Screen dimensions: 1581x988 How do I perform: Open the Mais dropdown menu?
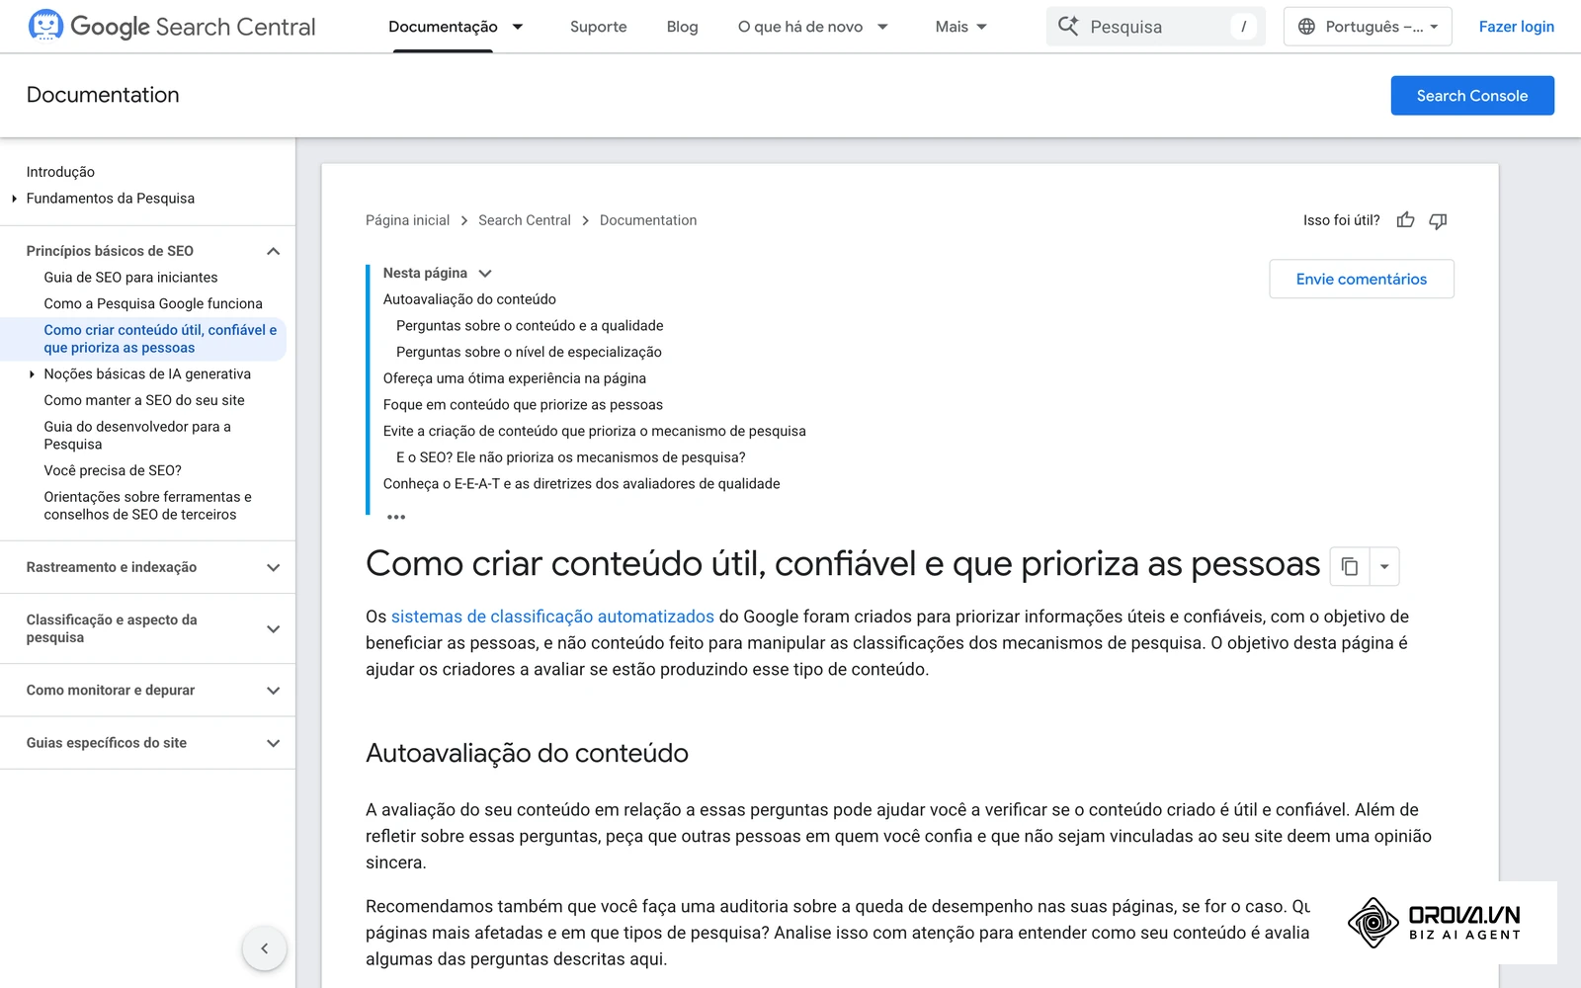pos(960,27)
